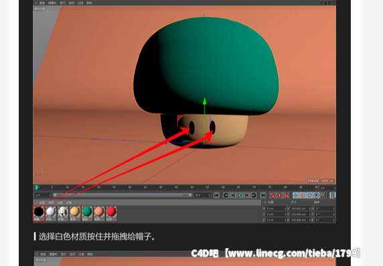Click position X stepper arrows
383x266 pixels.
point(285,208)
